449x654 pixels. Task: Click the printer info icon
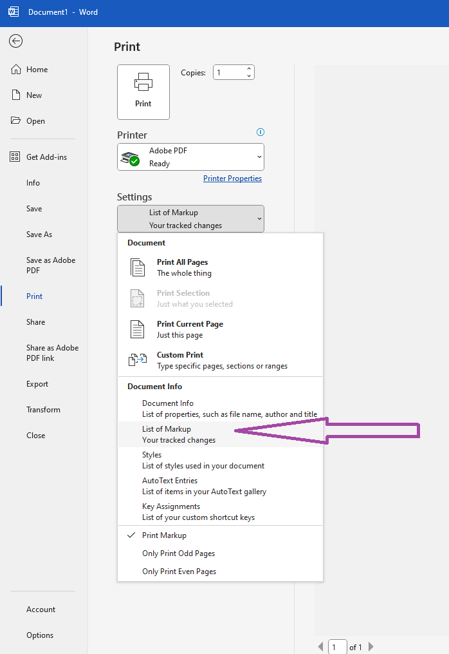pos(261,132)
